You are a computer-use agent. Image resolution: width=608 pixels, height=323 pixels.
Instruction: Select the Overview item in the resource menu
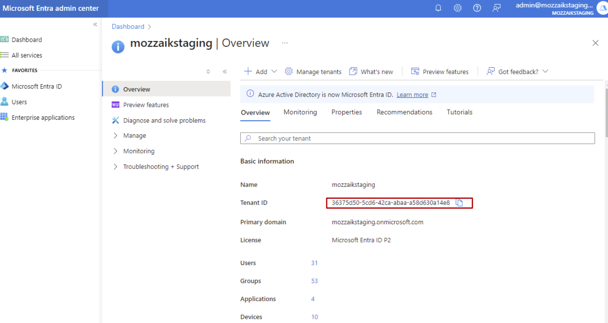point(166,89)
